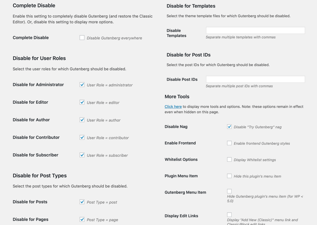Image resolution: width=317 pixels, height=225 pixels.
Task: Click the Disable Templates text field
Action: (x=255, y=30)
